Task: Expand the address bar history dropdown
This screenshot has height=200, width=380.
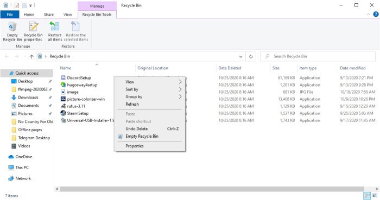Action: click(x=240, y=56)
